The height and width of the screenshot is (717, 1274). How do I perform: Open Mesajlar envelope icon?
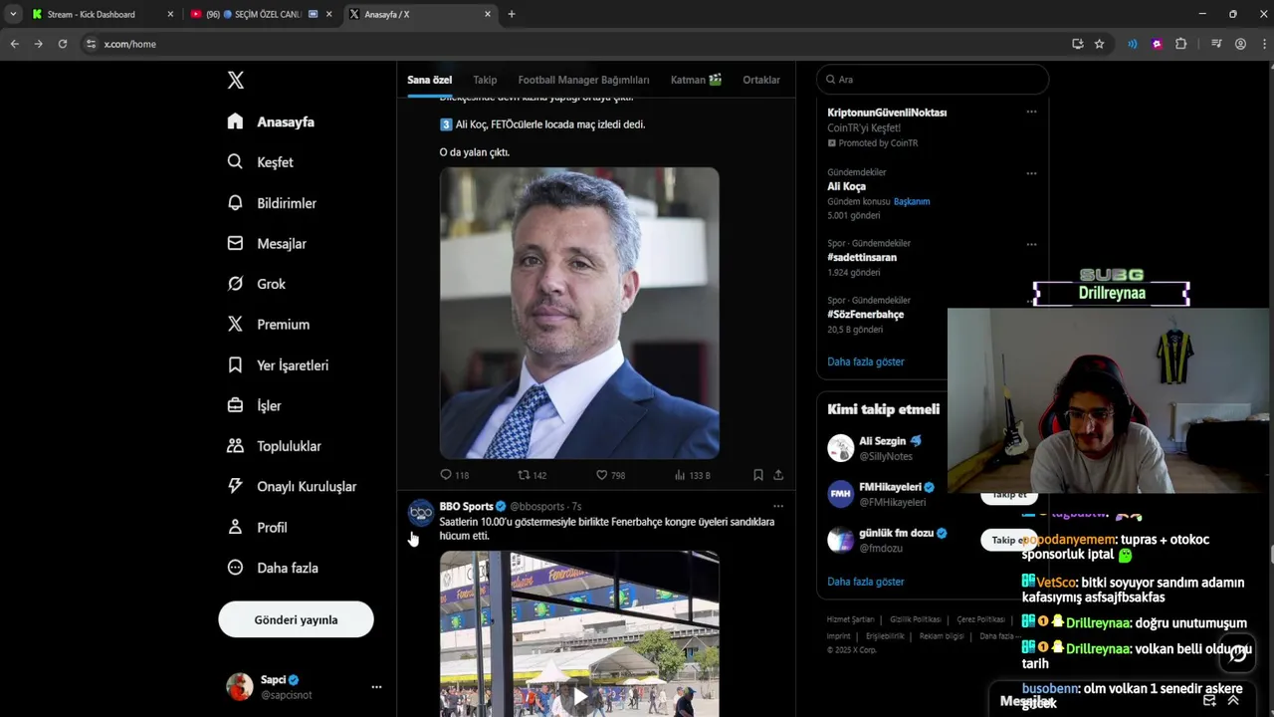pos(235,243)
